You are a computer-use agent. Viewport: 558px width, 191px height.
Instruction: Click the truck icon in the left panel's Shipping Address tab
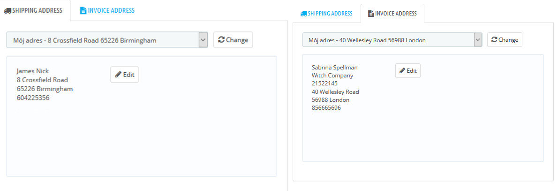pyautogui.click(x=8, y=10)
